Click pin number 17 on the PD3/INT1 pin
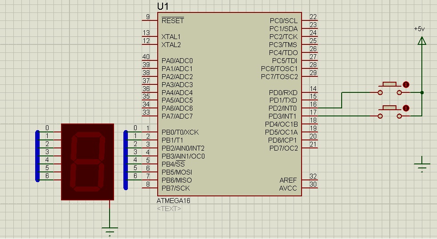Image resolution: width=437 pixels, height=239 pixels. [313, 112]
